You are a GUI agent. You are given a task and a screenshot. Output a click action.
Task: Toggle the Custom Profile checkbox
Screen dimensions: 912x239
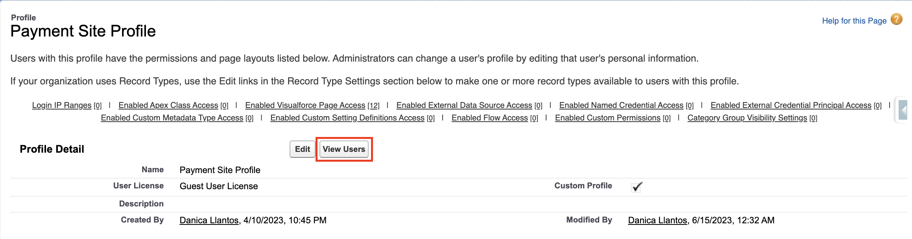pyautogui.click(x=637, y=187)
